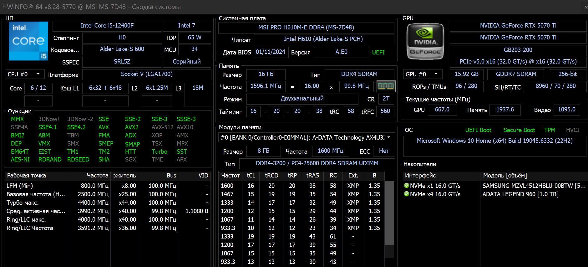Click the 6x1.25M L2 cache value
Screen dimensions: 588x267
[157, 88]
